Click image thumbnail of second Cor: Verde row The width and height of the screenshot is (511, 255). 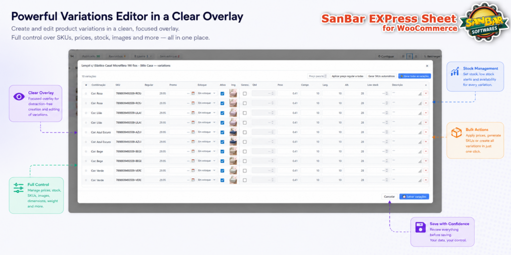tap(234, 180)
